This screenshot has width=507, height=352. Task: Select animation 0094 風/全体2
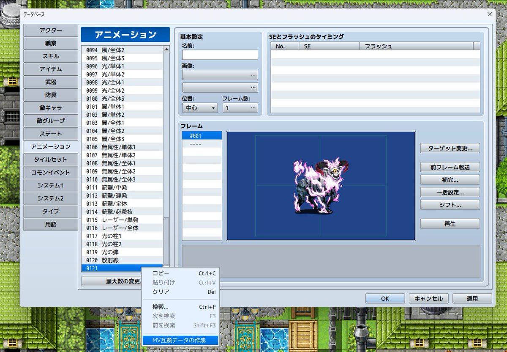[122, 50]
